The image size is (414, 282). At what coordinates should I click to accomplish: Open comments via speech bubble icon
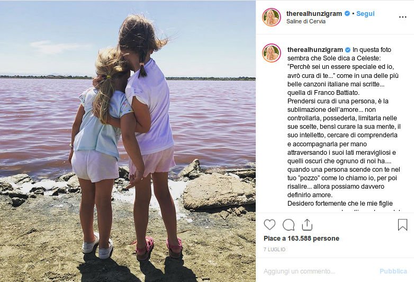289,225
